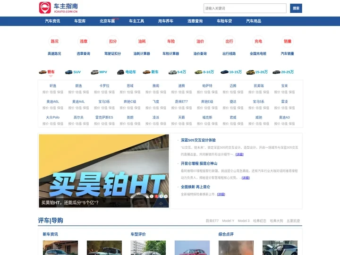This screenshot has width=340, height=255.
Task: Select the 10-15万 price range tab
Action: [x=231, y=72]
